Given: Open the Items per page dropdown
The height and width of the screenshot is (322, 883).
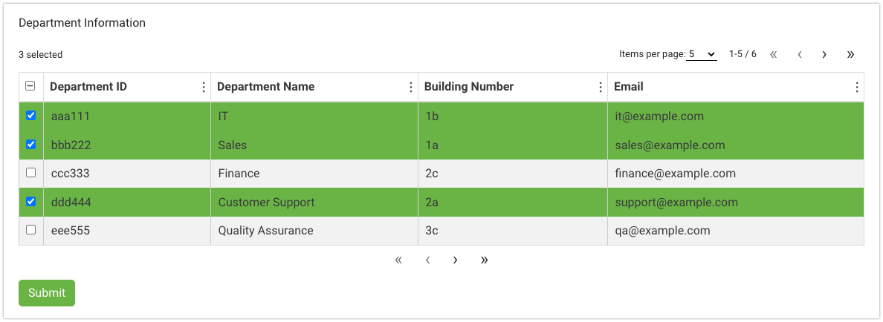Looking at the screenshot, I should (701, 54).
